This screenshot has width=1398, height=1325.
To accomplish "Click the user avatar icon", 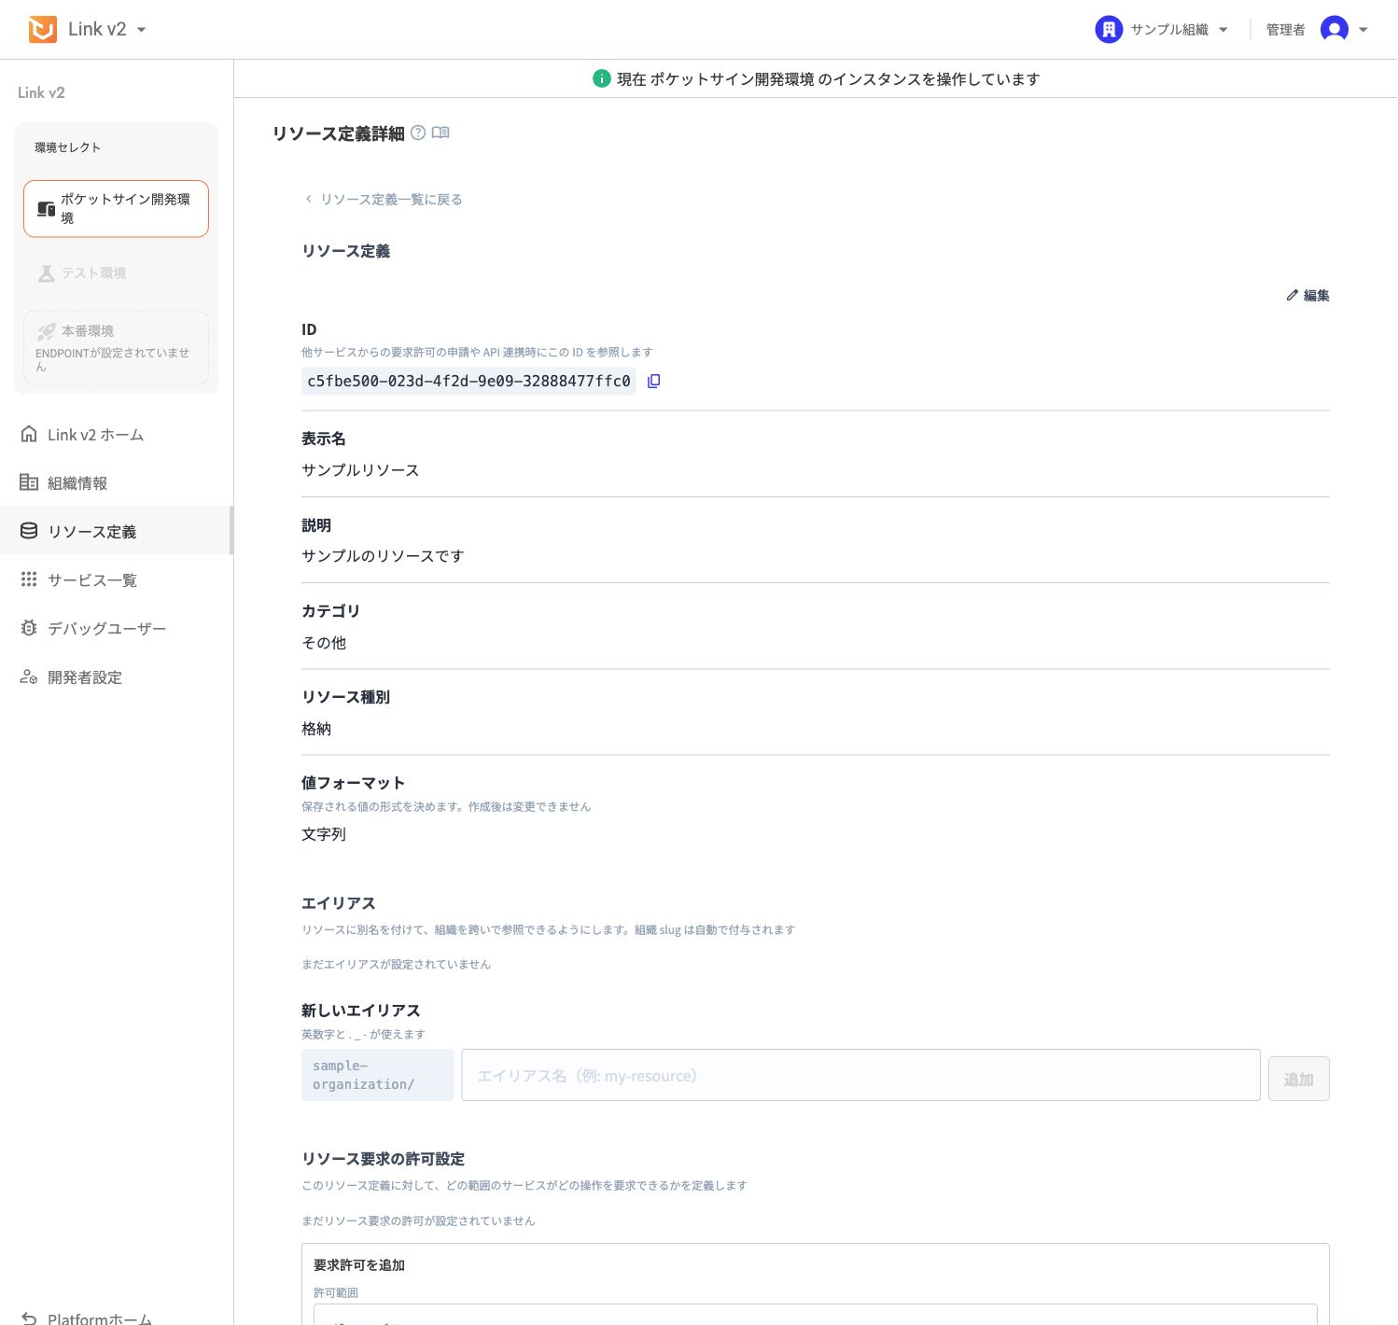I will [1335, 30].
